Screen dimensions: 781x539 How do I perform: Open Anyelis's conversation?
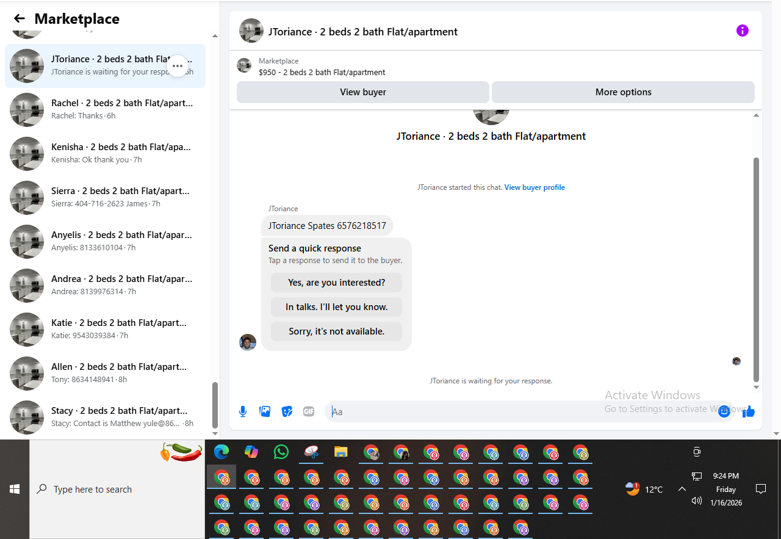[105, 242]
